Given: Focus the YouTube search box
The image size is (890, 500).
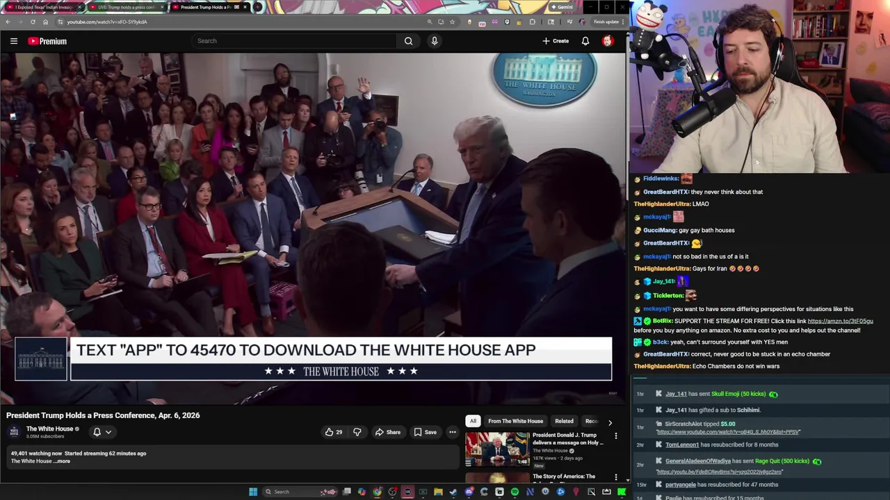Looking at the screenshot, I should pyautogui.click(x=295, y=41).
